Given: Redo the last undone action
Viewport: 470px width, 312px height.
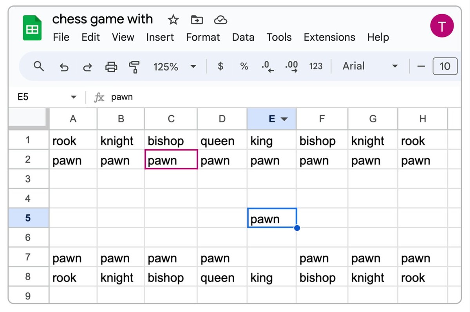Looking at the screenshot, I should pyautogui.click(x=87, y=67).
